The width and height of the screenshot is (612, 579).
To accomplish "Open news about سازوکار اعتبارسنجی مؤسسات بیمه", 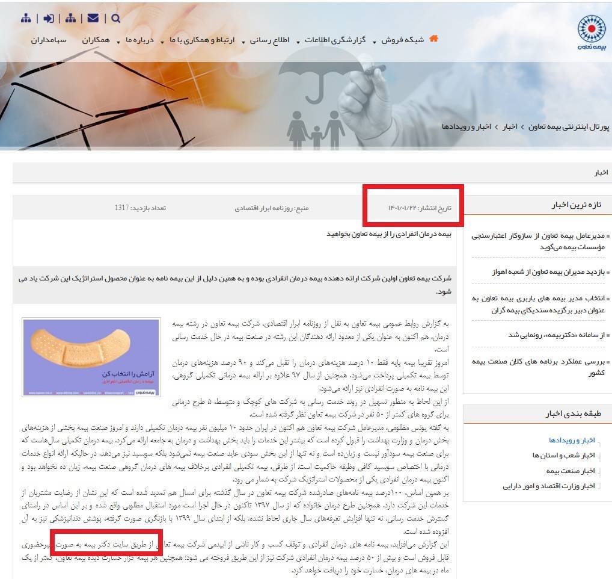I will (538, 241).
